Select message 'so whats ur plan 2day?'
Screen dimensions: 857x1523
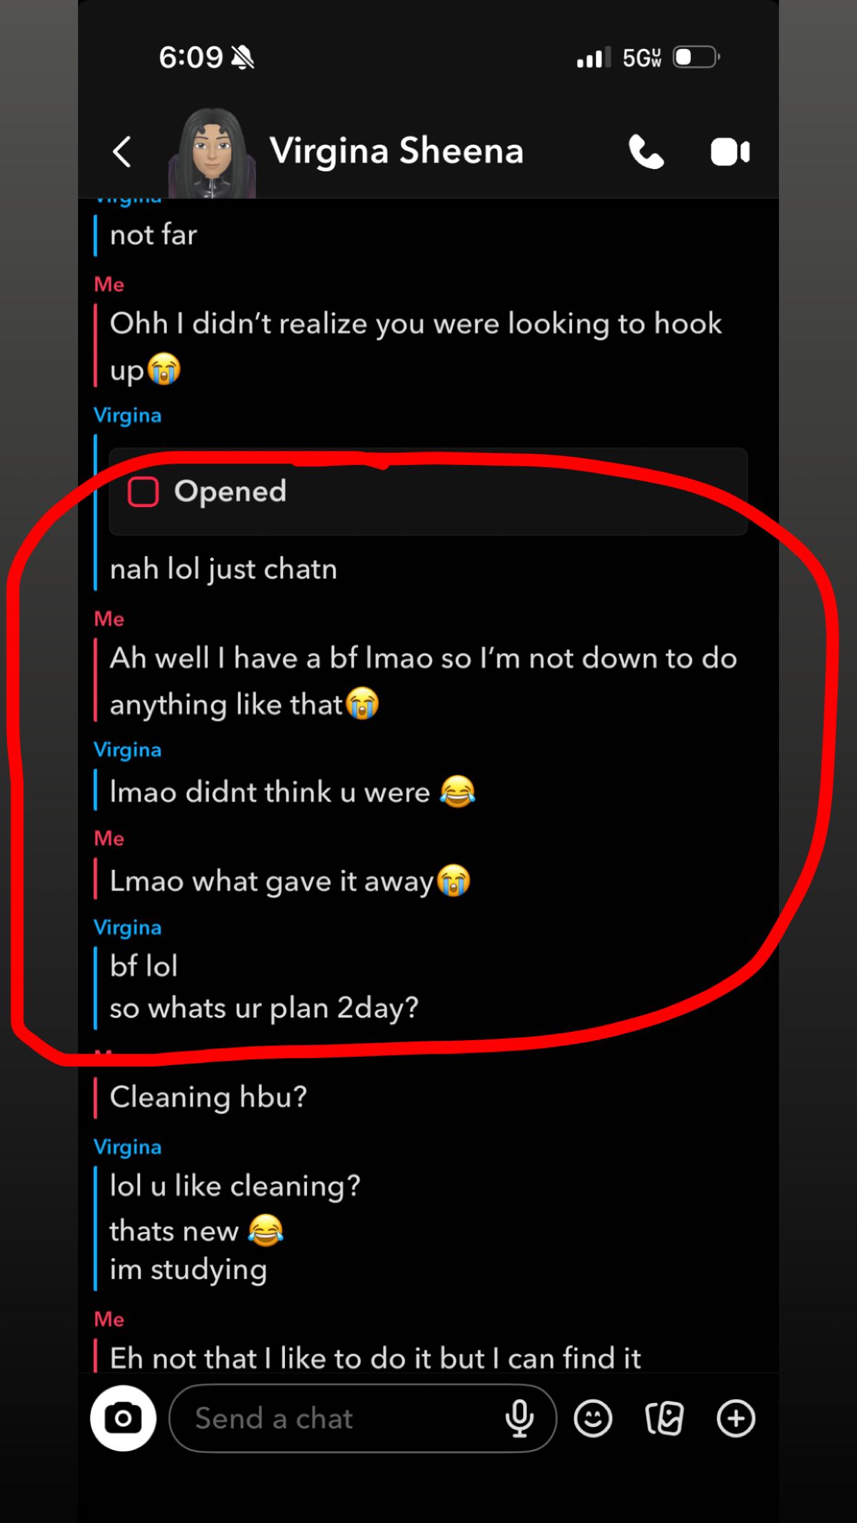point(264,1008)
